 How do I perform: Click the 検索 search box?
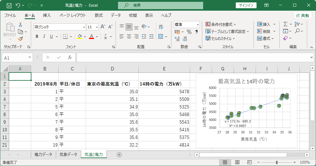[160, 5]
